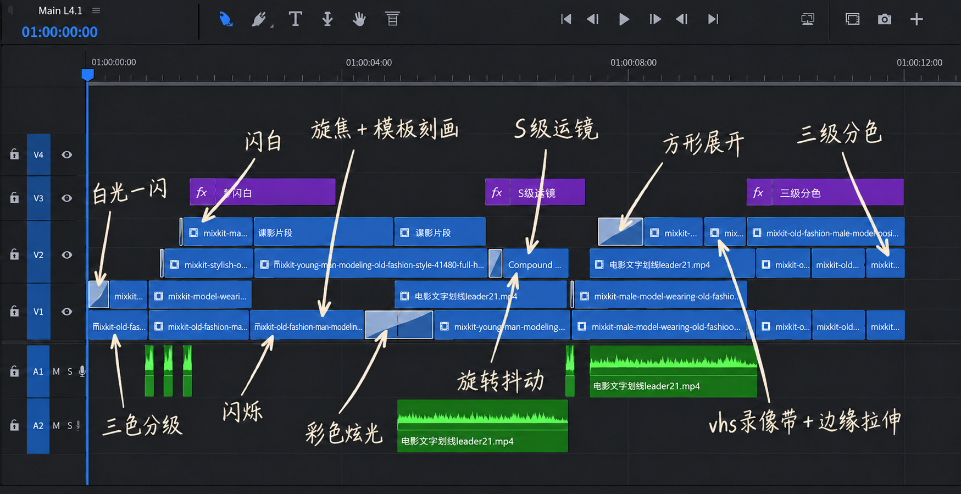
Task: Select the Compound clip
Action: click(535, 264)
